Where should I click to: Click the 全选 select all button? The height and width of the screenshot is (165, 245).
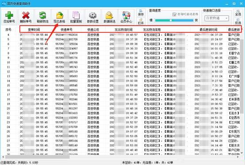[238, 13]
